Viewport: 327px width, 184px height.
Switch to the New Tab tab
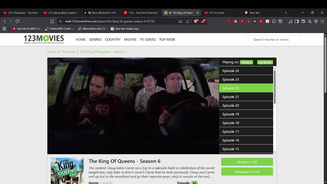[262, 13]
